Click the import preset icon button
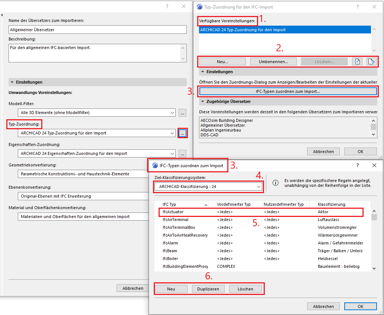 tap(357, 62)
